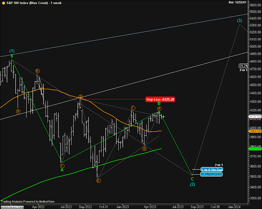This screenshot has width=262, height=209.
Task: Click the 38.2% retracement label
Action: point(244,66)
